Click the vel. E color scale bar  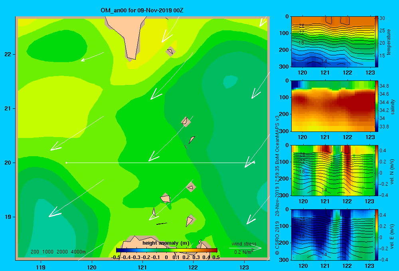376,235
